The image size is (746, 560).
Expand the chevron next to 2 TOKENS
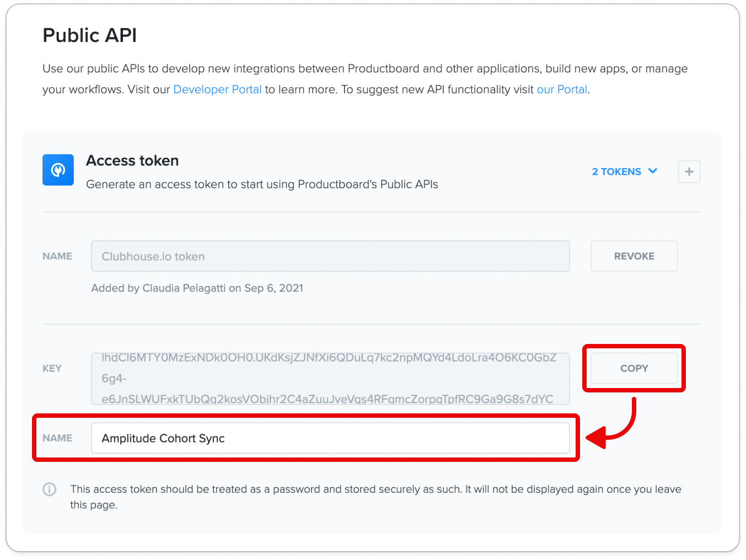tap(653, 171)
